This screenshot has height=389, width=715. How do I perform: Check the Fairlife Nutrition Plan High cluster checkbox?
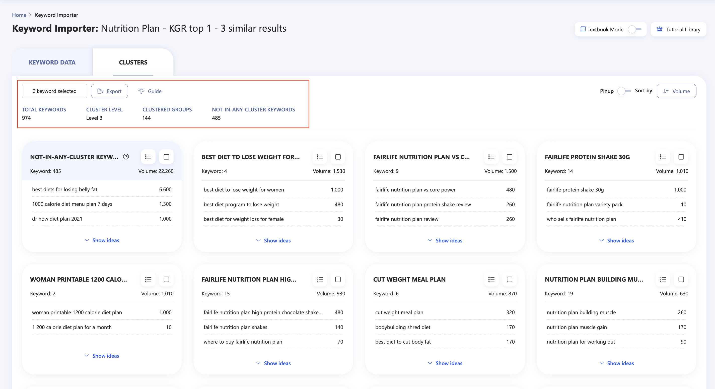338,279
